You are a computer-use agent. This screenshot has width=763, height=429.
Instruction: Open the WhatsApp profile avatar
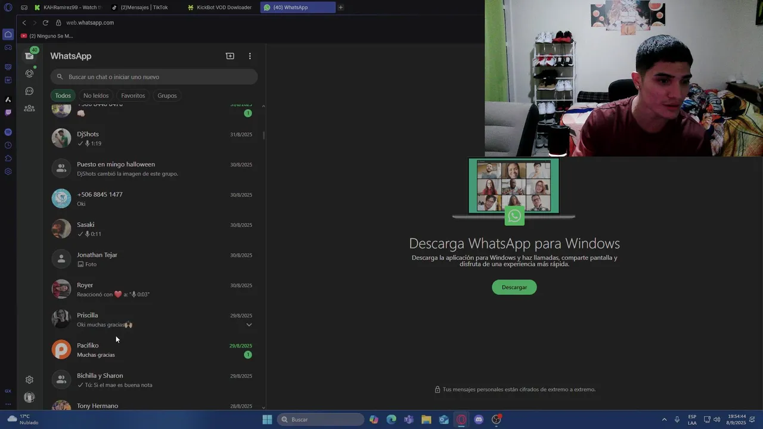pyautogui.click(x=29, y=397)
